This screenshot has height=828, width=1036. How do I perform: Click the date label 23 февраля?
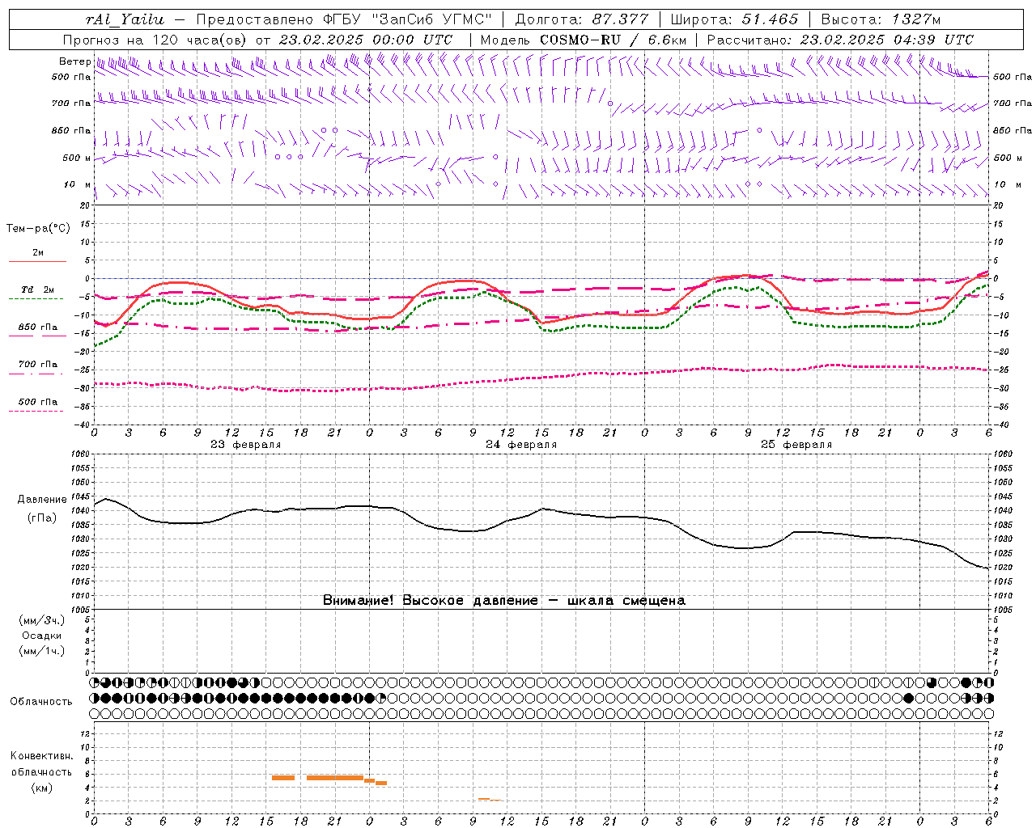(x=246, y=445)
